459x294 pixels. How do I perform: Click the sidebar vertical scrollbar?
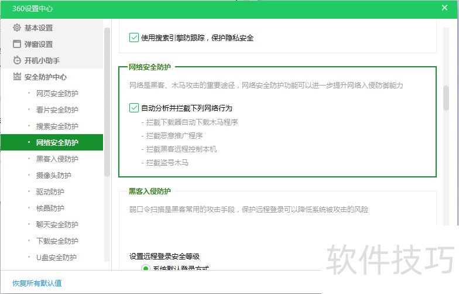(x=107, y=102)
